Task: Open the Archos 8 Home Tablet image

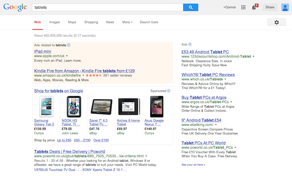Action: 129,107
